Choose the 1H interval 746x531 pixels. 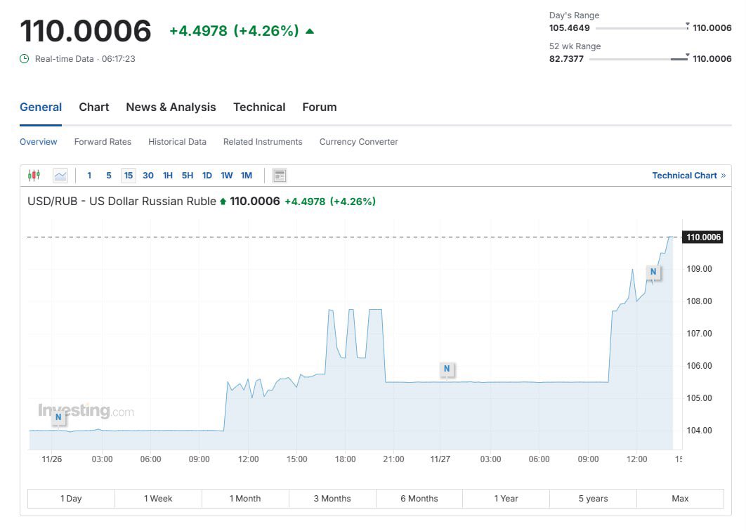click(167, 176)
